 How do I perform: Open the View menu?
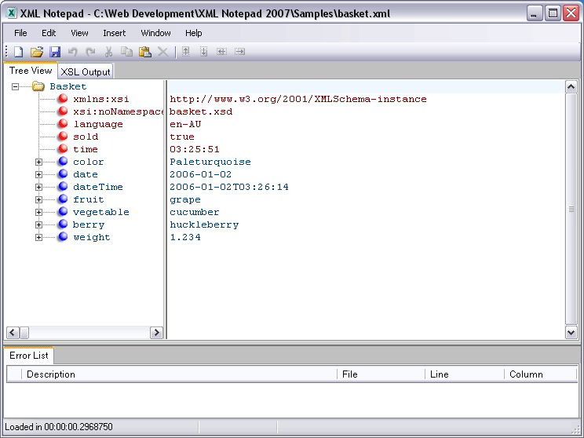79,33
